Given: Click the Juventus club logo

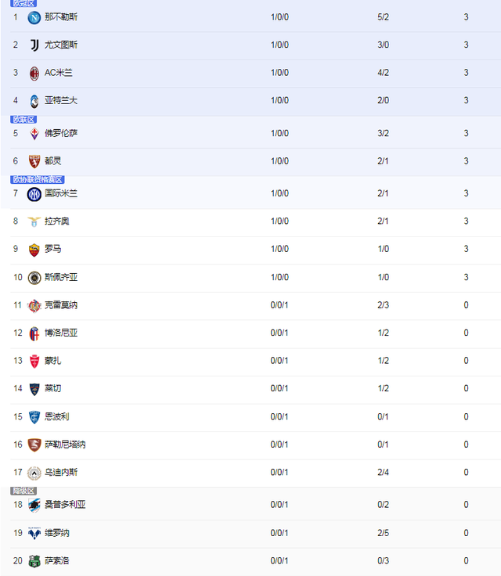Looking at the screenshot, I should pyautogui.click(x=34, y=45).
